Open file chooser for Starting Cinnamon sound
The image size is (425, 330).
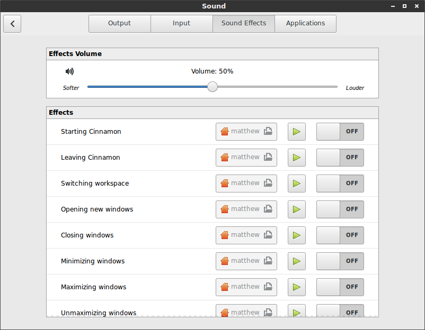[x=246, y=132]
